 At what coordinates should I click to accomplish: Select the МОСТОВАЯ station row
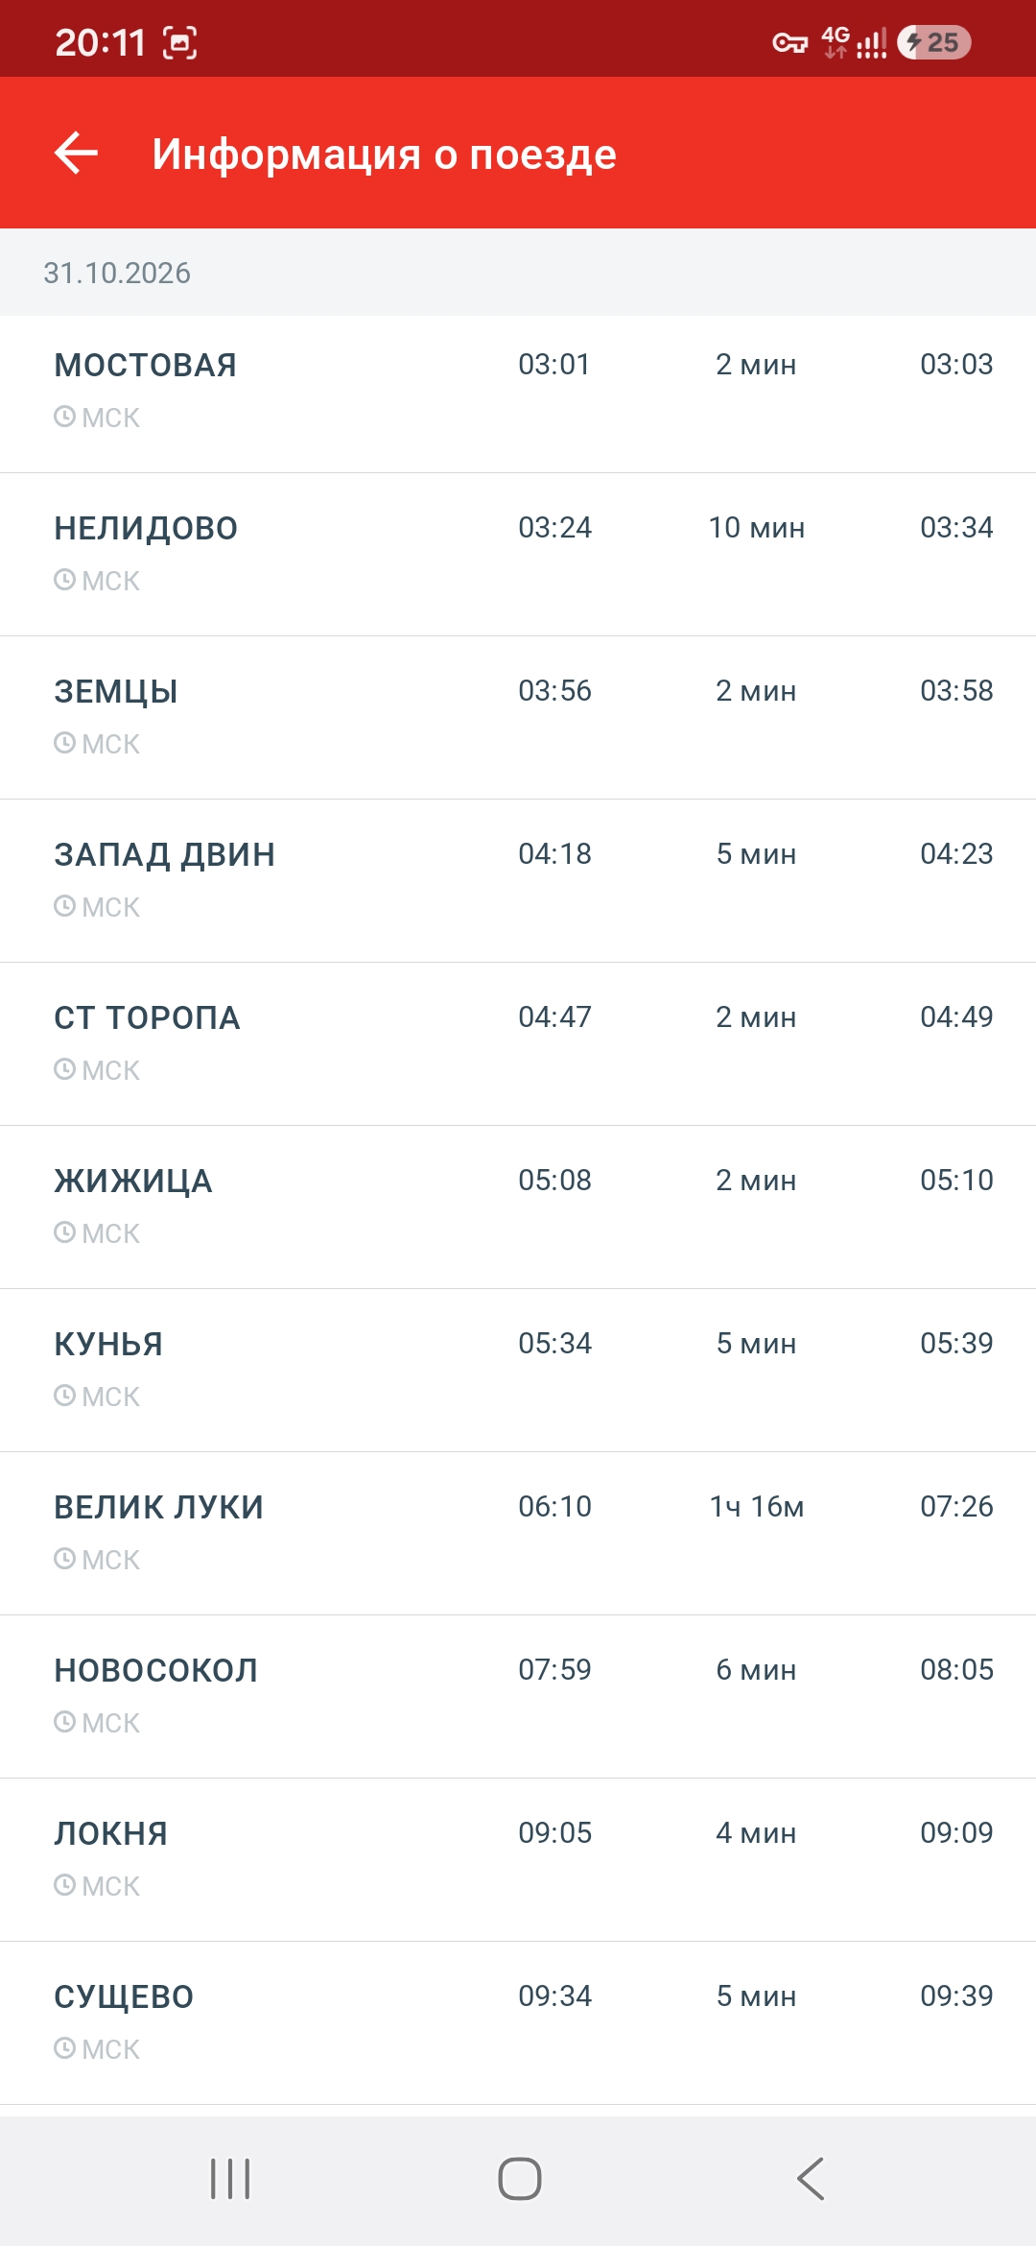click(518, 394)
